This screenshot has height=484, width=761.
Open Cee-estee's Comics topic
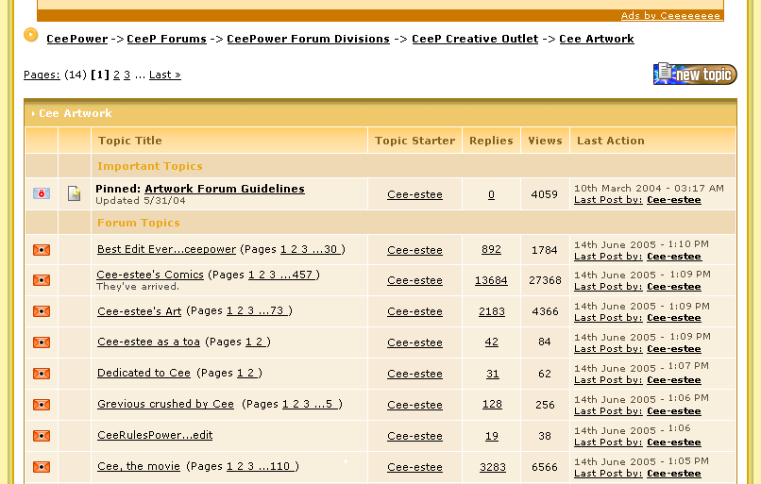point(150,275)
